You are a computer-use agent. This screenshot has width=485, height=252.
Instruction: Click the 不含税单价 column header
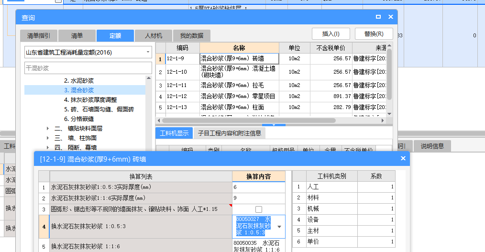[331, 48]
